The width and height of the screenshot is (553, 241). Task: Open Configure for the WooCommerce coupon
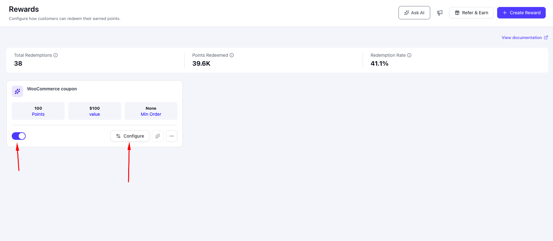(130, 136)
